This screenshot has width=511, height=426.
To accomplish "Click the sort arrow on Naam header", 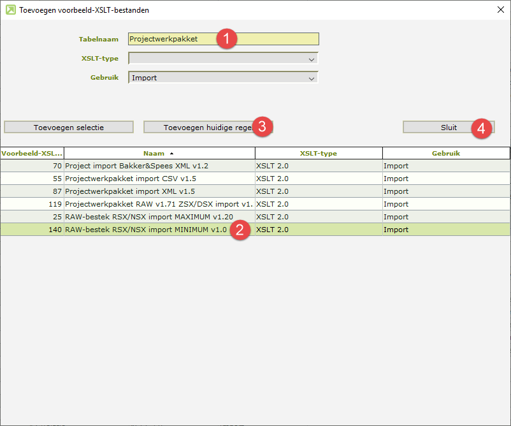I will pyautogui.click(x=171, y=153).
